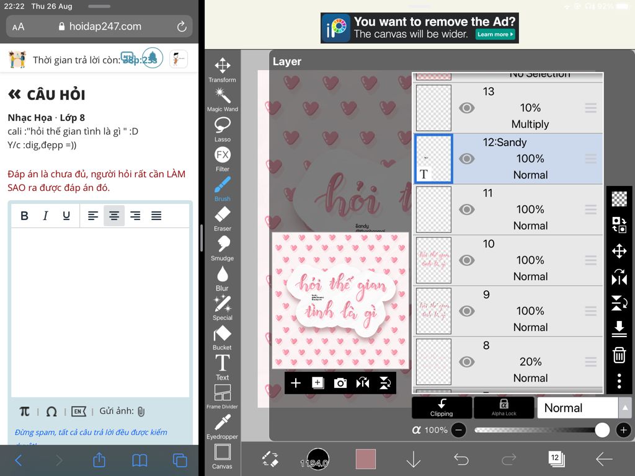Select the Magic Wand tool
Image resolution: width=635 pixels, height=476 pixels.
point(223,100)
